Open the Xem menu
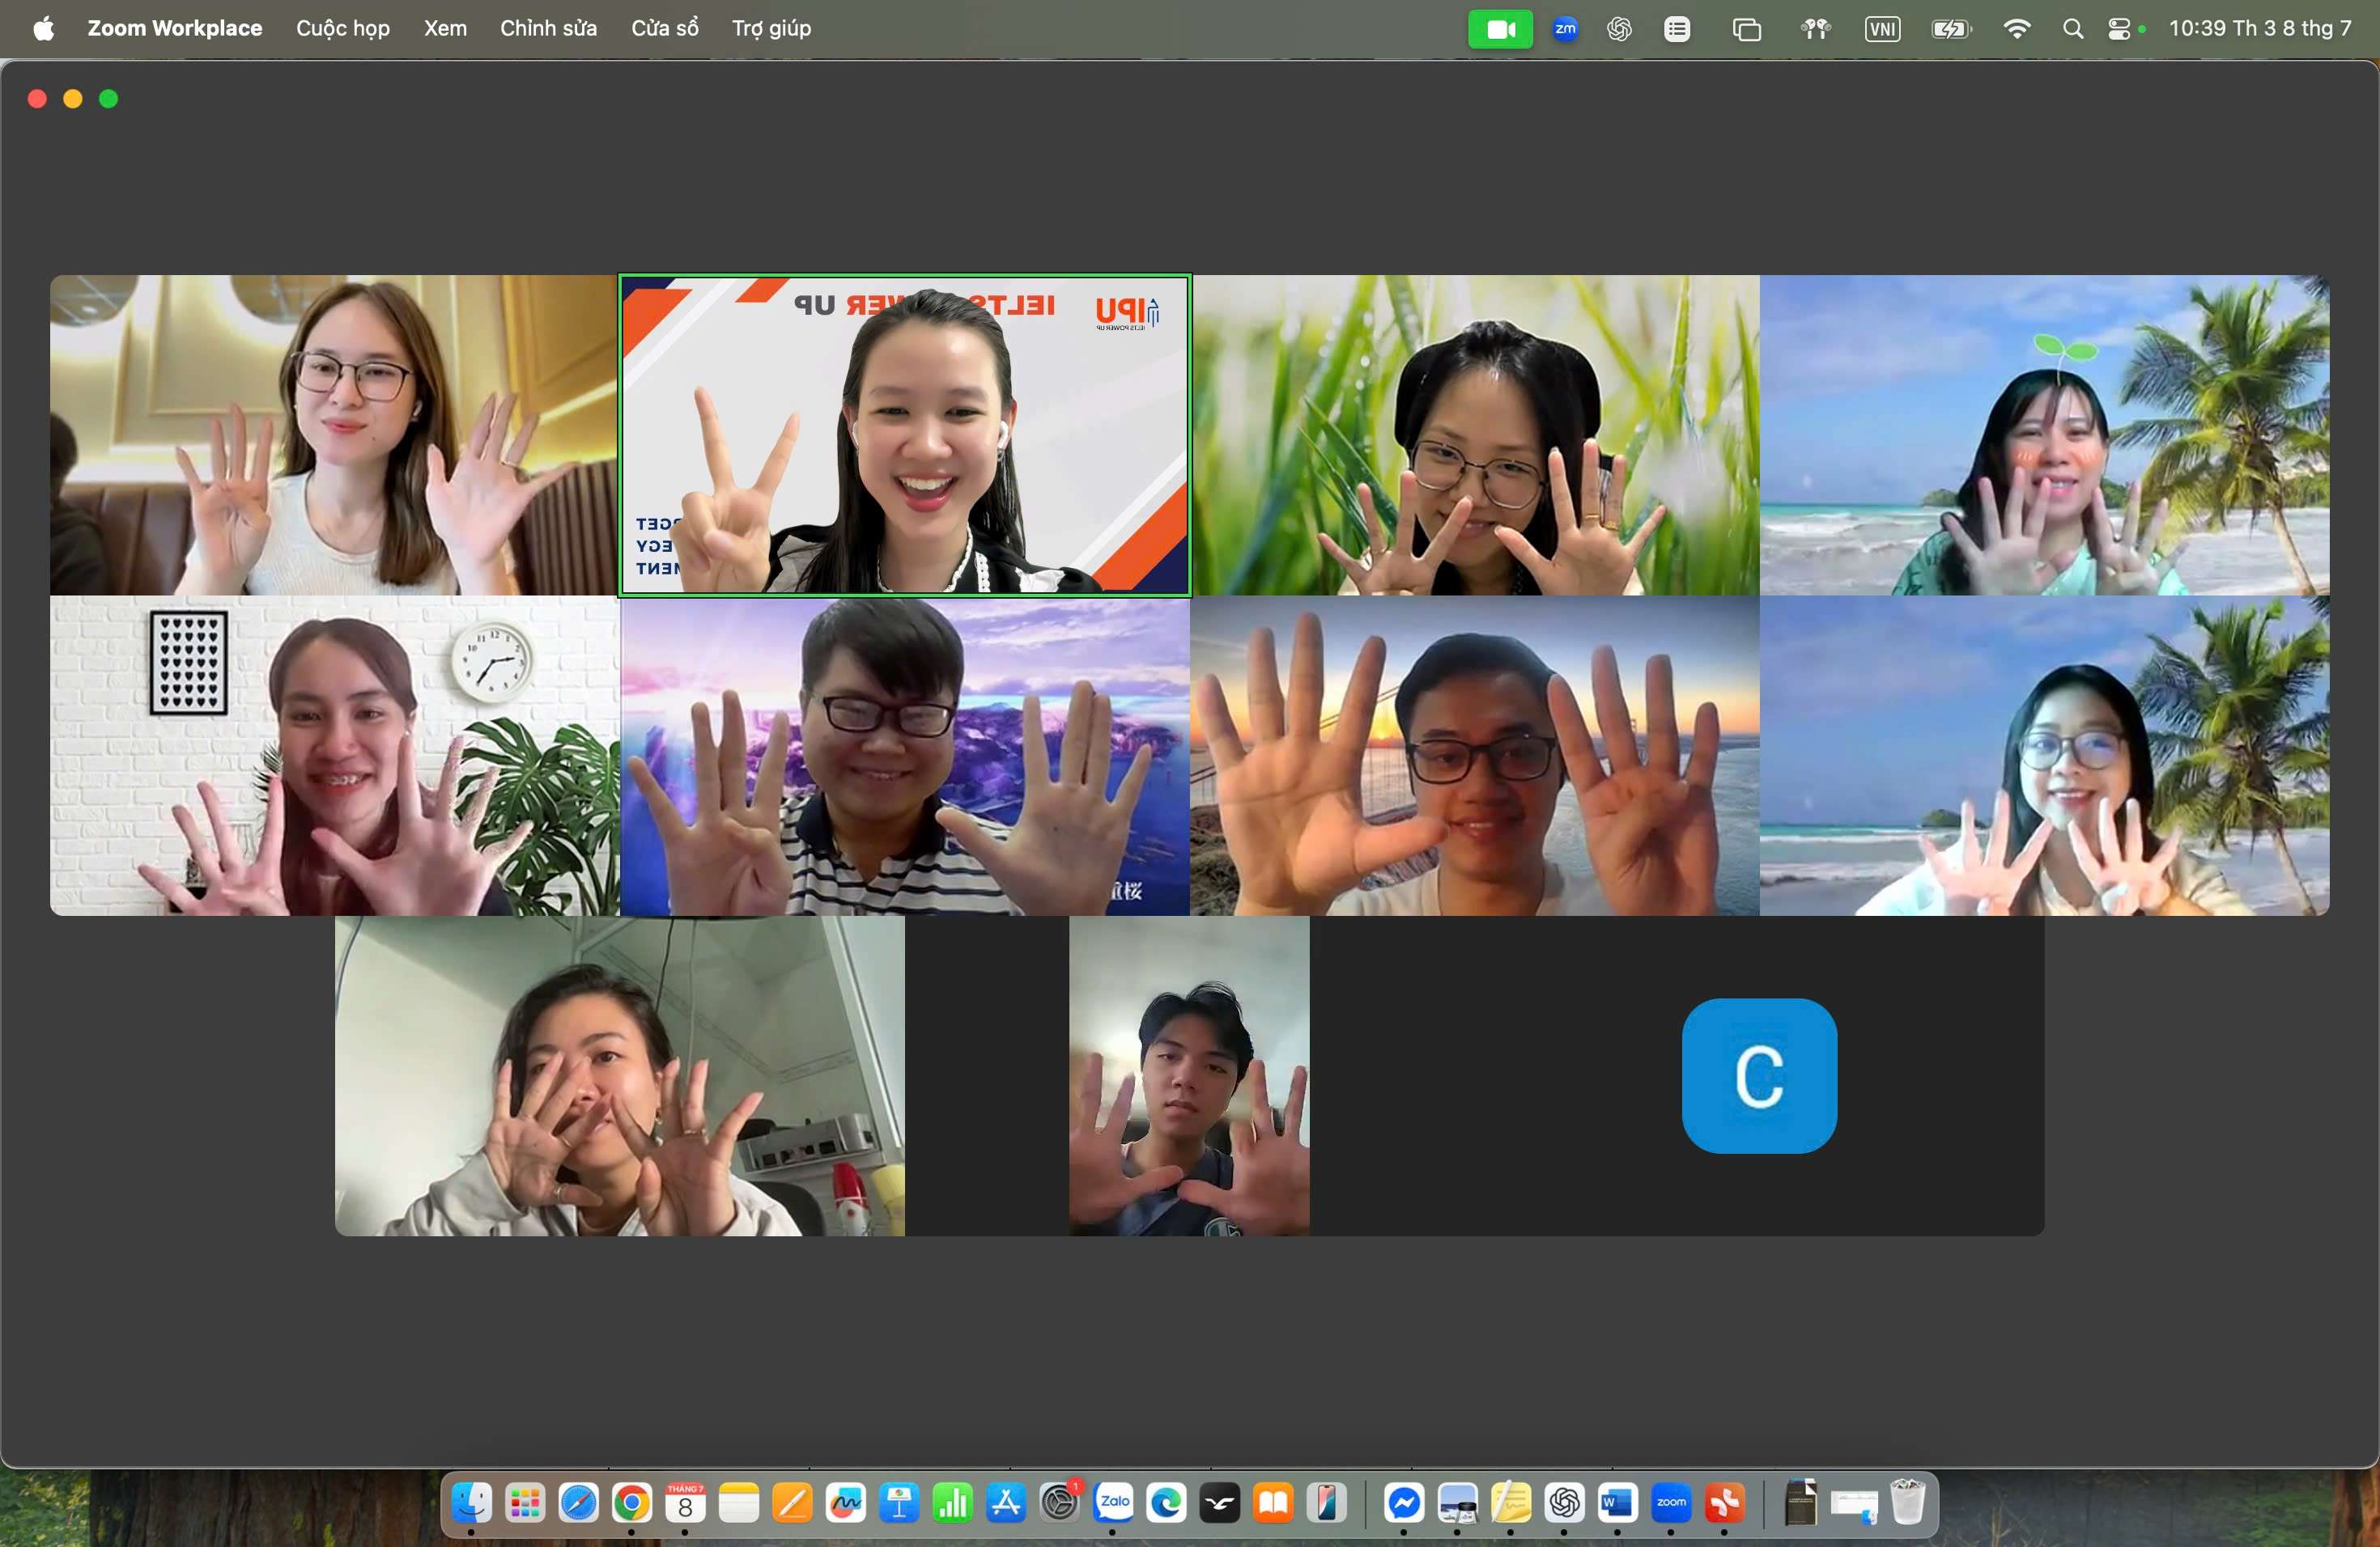 coord(445,28)
